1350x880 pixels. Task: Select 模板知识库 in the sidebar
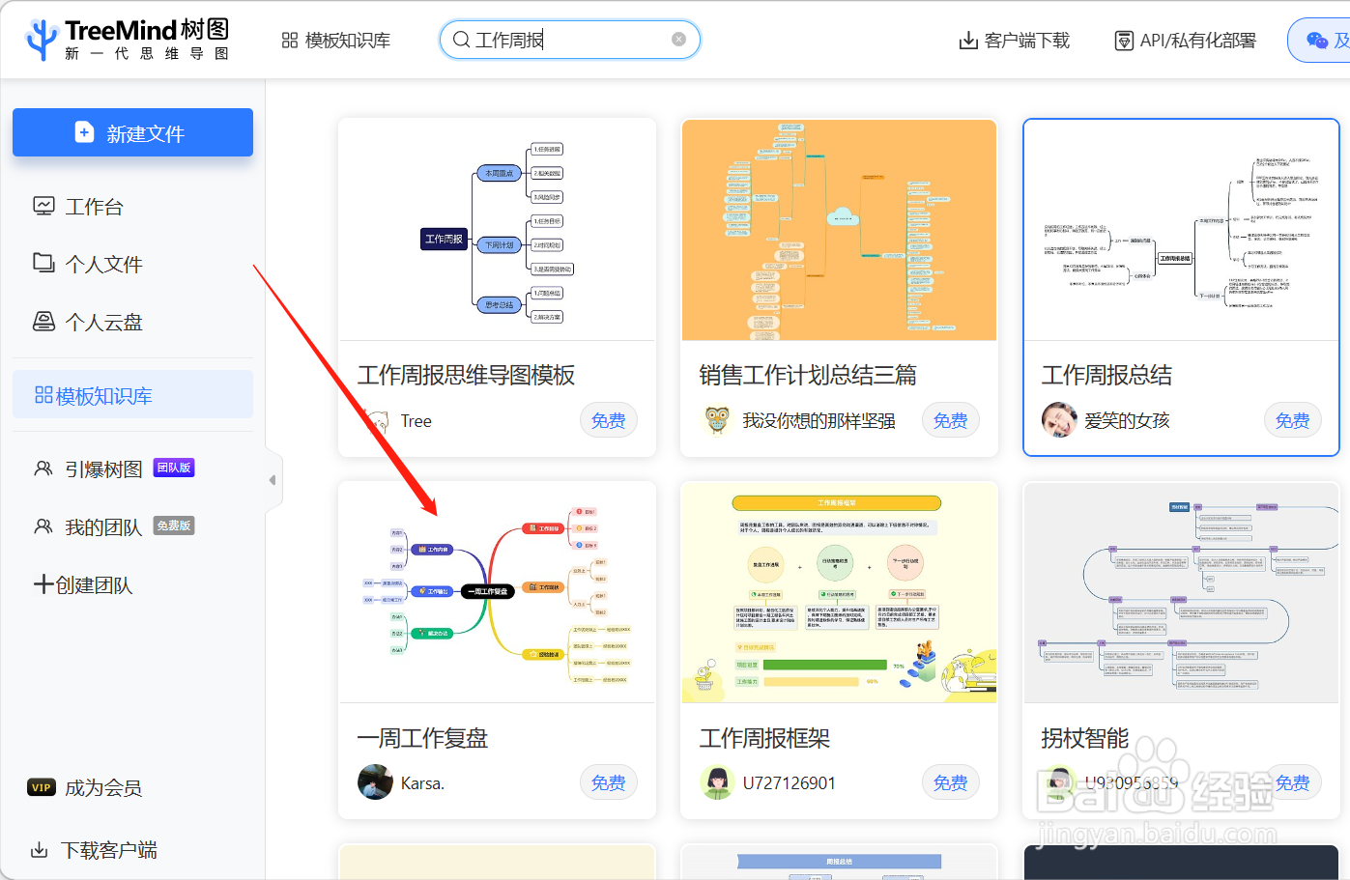coord(132,395)
